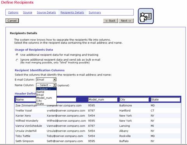Image resolution: width=187 pixels, height=145 pixels.
Task: Select 'Use additional recipient data' radio option
Action: (17, 55)
